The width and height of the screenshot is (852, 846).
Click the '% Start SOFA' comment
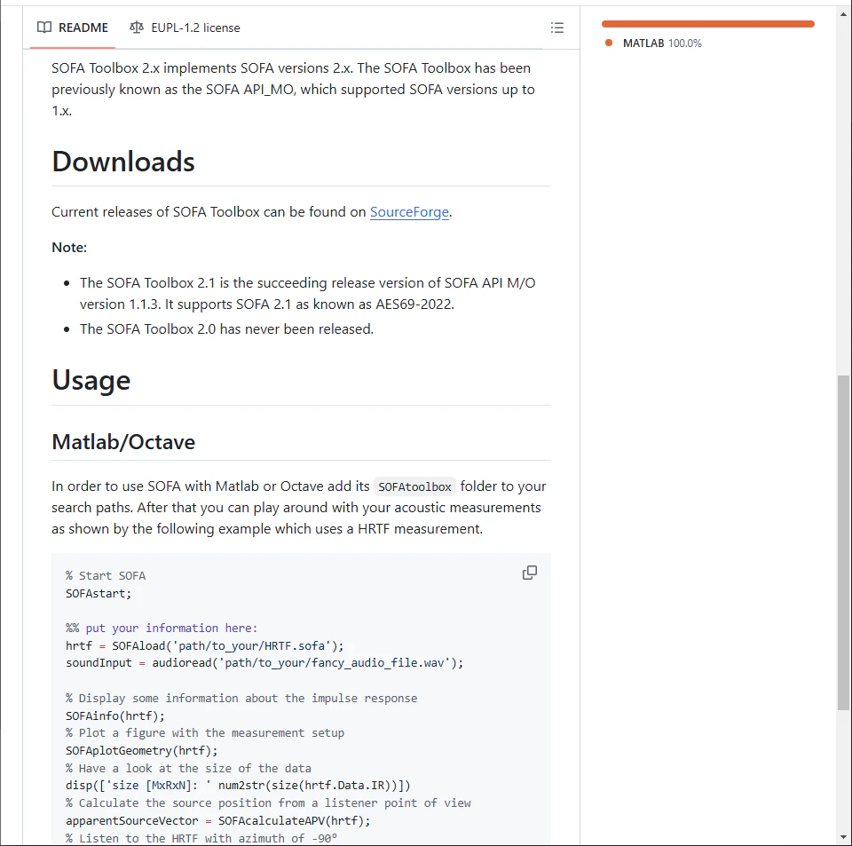(x=106, y=576)
